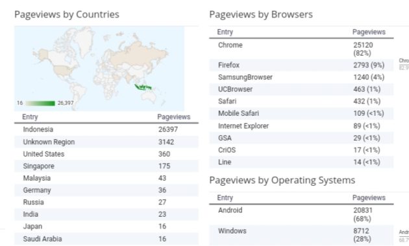
Task: Click the Chrome browser row
Action: pos(301,49)
